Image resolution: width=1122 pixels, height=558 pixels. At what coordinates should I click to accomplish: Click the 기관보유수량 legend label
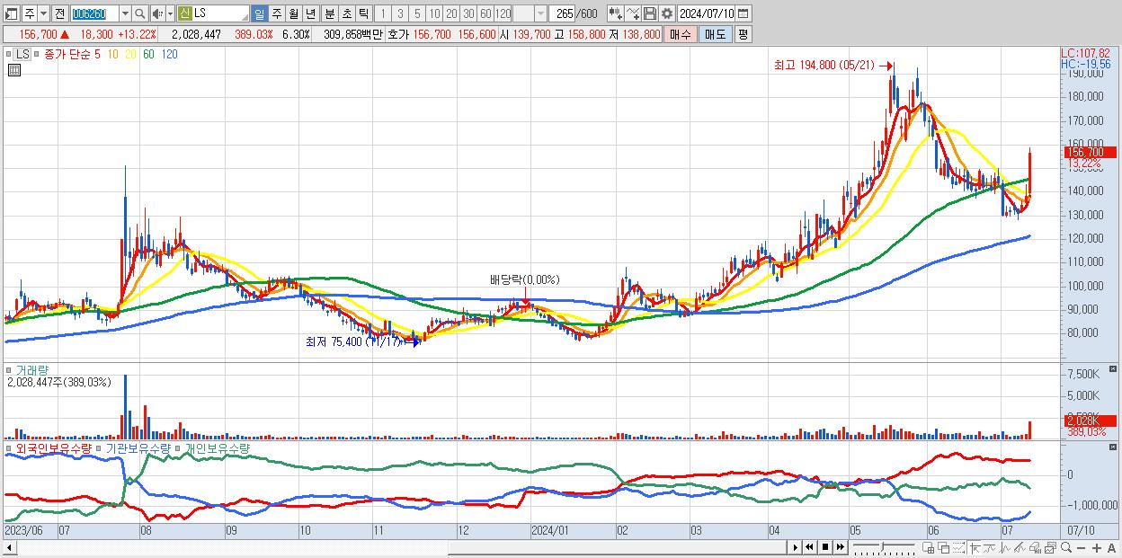pyautogui.click(x=138, y=447)
